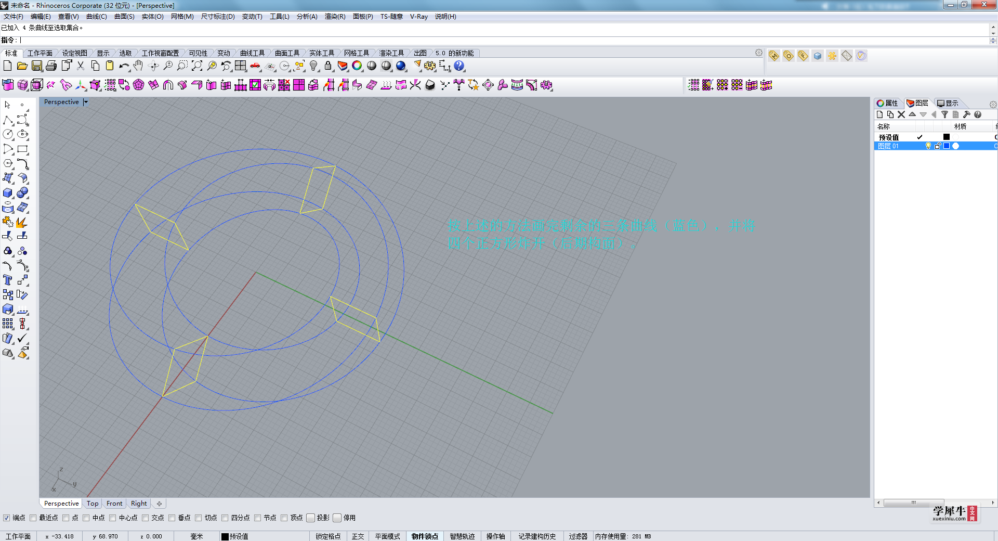Viewport: 998px width, 541px height.
Task: Move layer up with the triangle icon
Action: (x=912, y=114)
